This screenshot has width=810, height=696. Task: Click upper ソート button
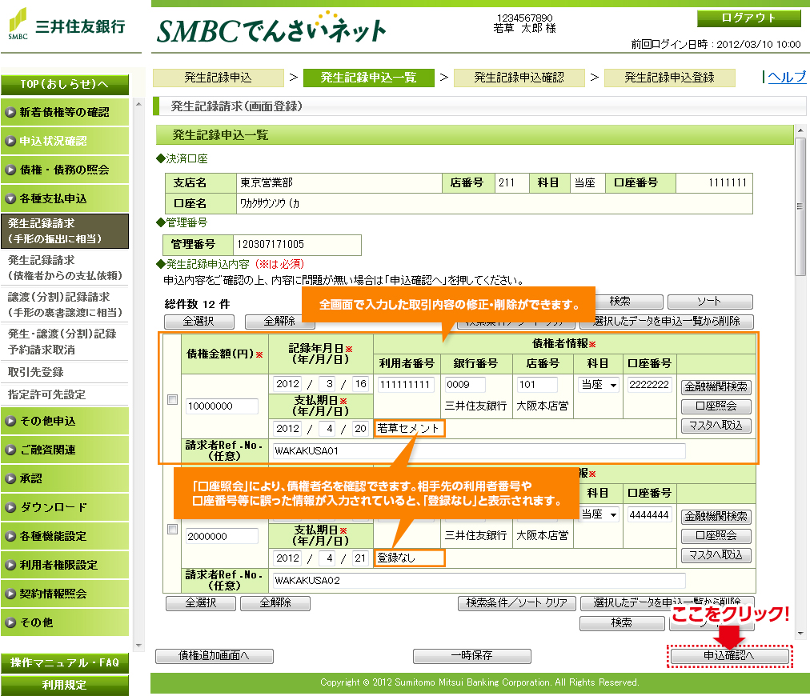click(710, 302)
